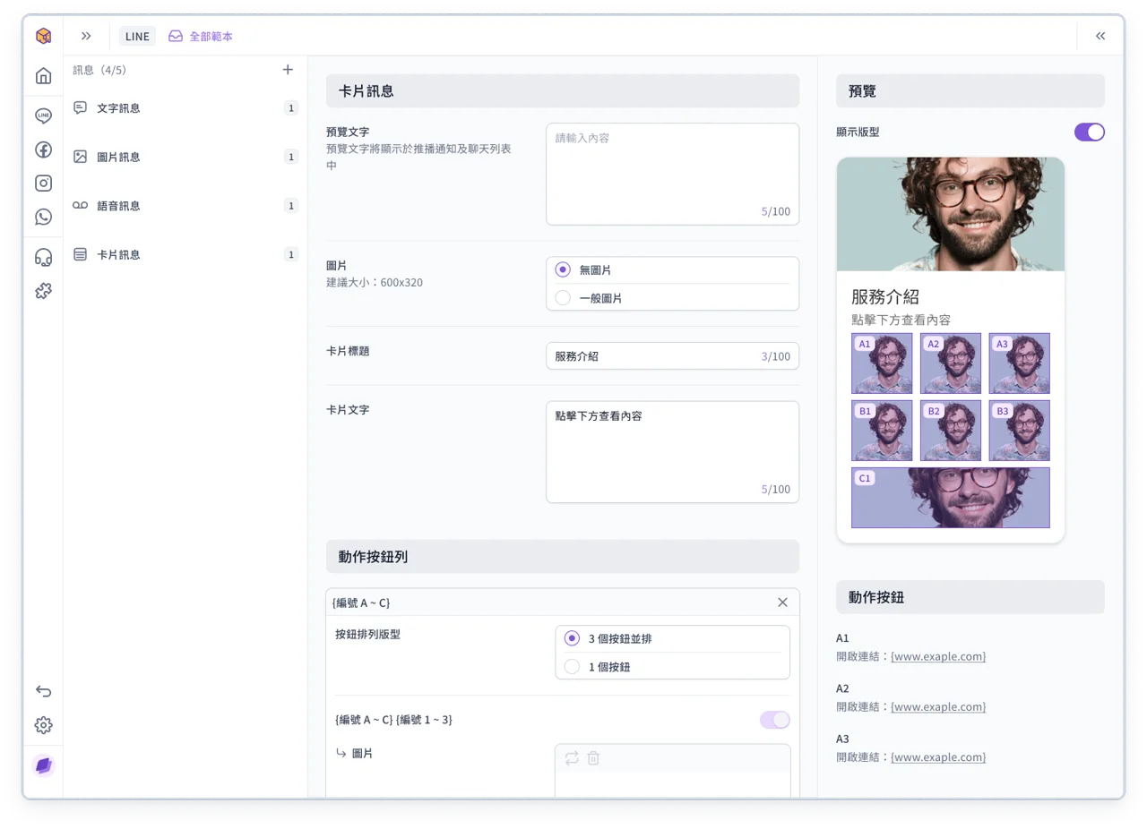
Task: Open 文字訊息 in message list
Action: (x=185, y=108)
